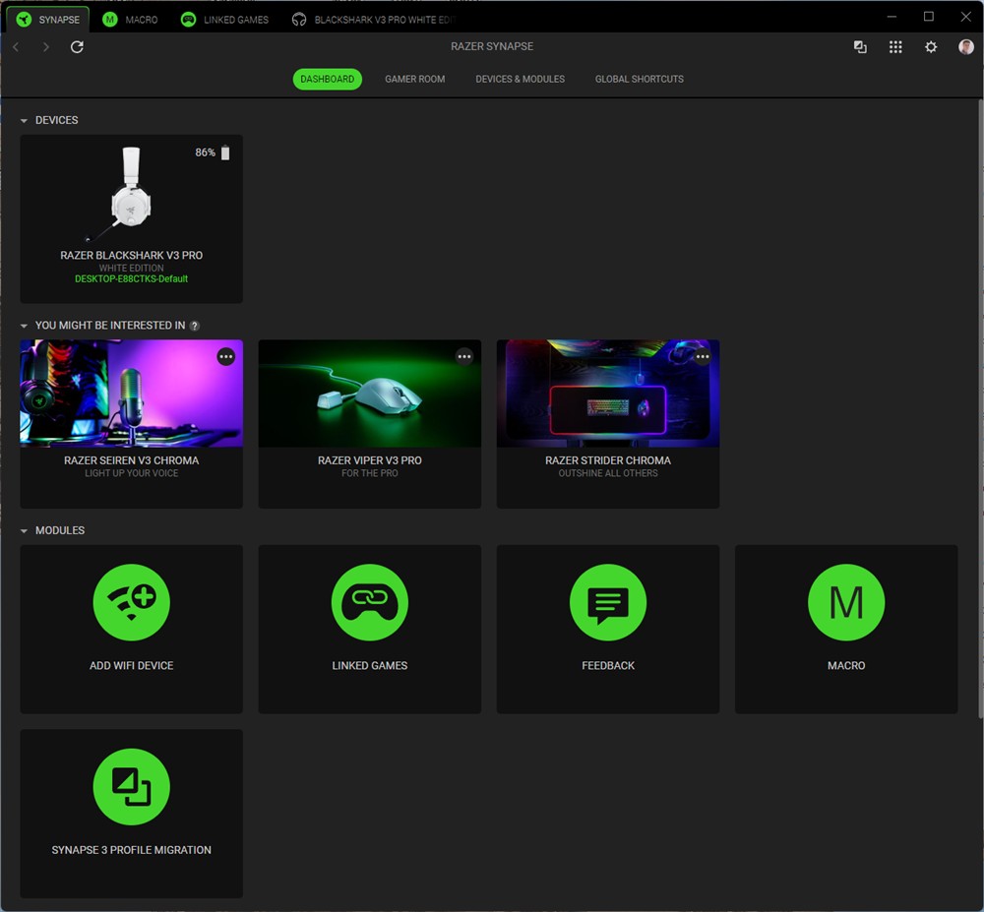The image size is (984, 912).
Task: Switch to the Gamer Room tab
Action: [414, 80]
